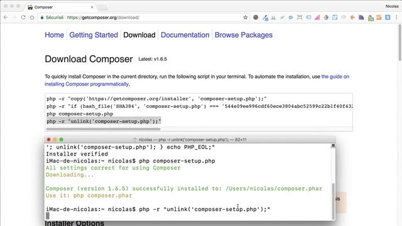The width and height of the screenshot is (402, 226).
Task: Click 'Use it: php composer.phar' line
Action: pyautogui.click(x=89, y=195)
